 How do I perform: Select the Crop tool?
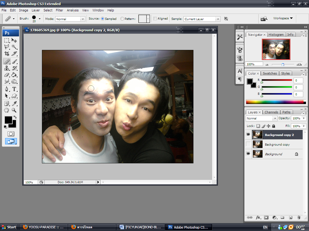click(7, 54)
